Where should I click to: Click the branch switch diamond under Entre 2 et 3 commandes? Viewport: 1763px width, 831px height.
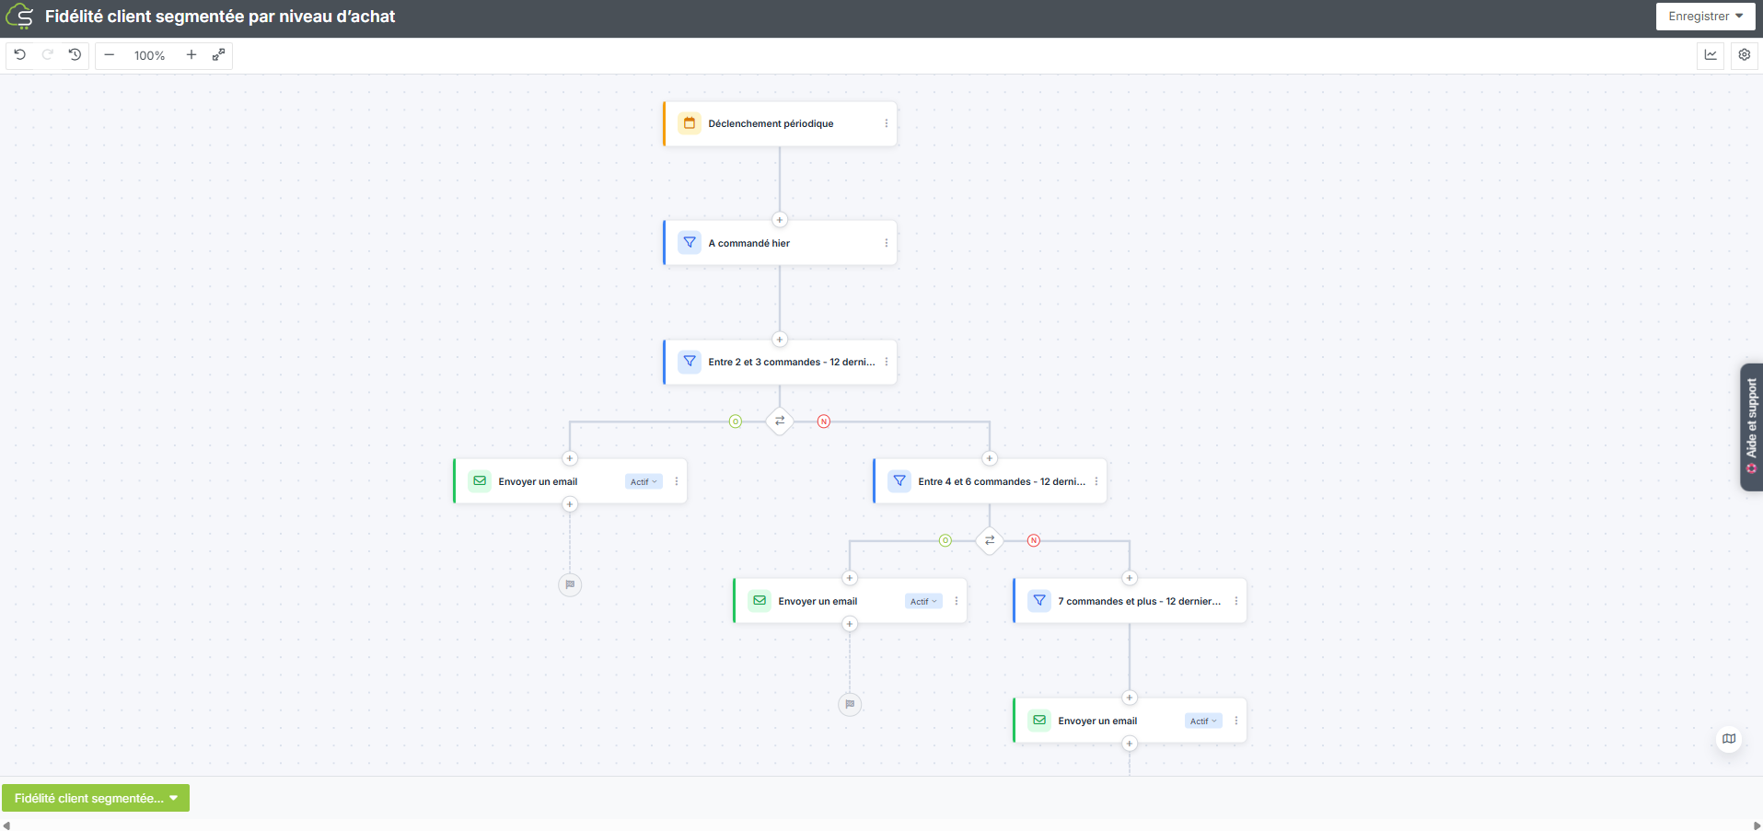(x=780, y=421)
